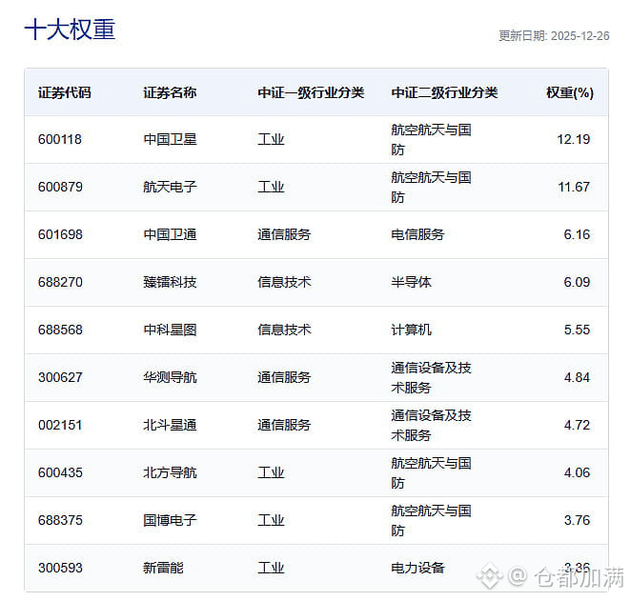Click weight value 5.55
Image resolution: width=631 pixels, height=601 pixels.
pyautogui.click(x=577, y=331)
